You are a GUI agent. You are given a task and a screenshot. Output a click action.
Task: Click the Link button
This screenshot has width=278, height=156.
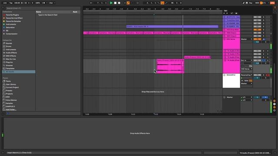point(5,3)
